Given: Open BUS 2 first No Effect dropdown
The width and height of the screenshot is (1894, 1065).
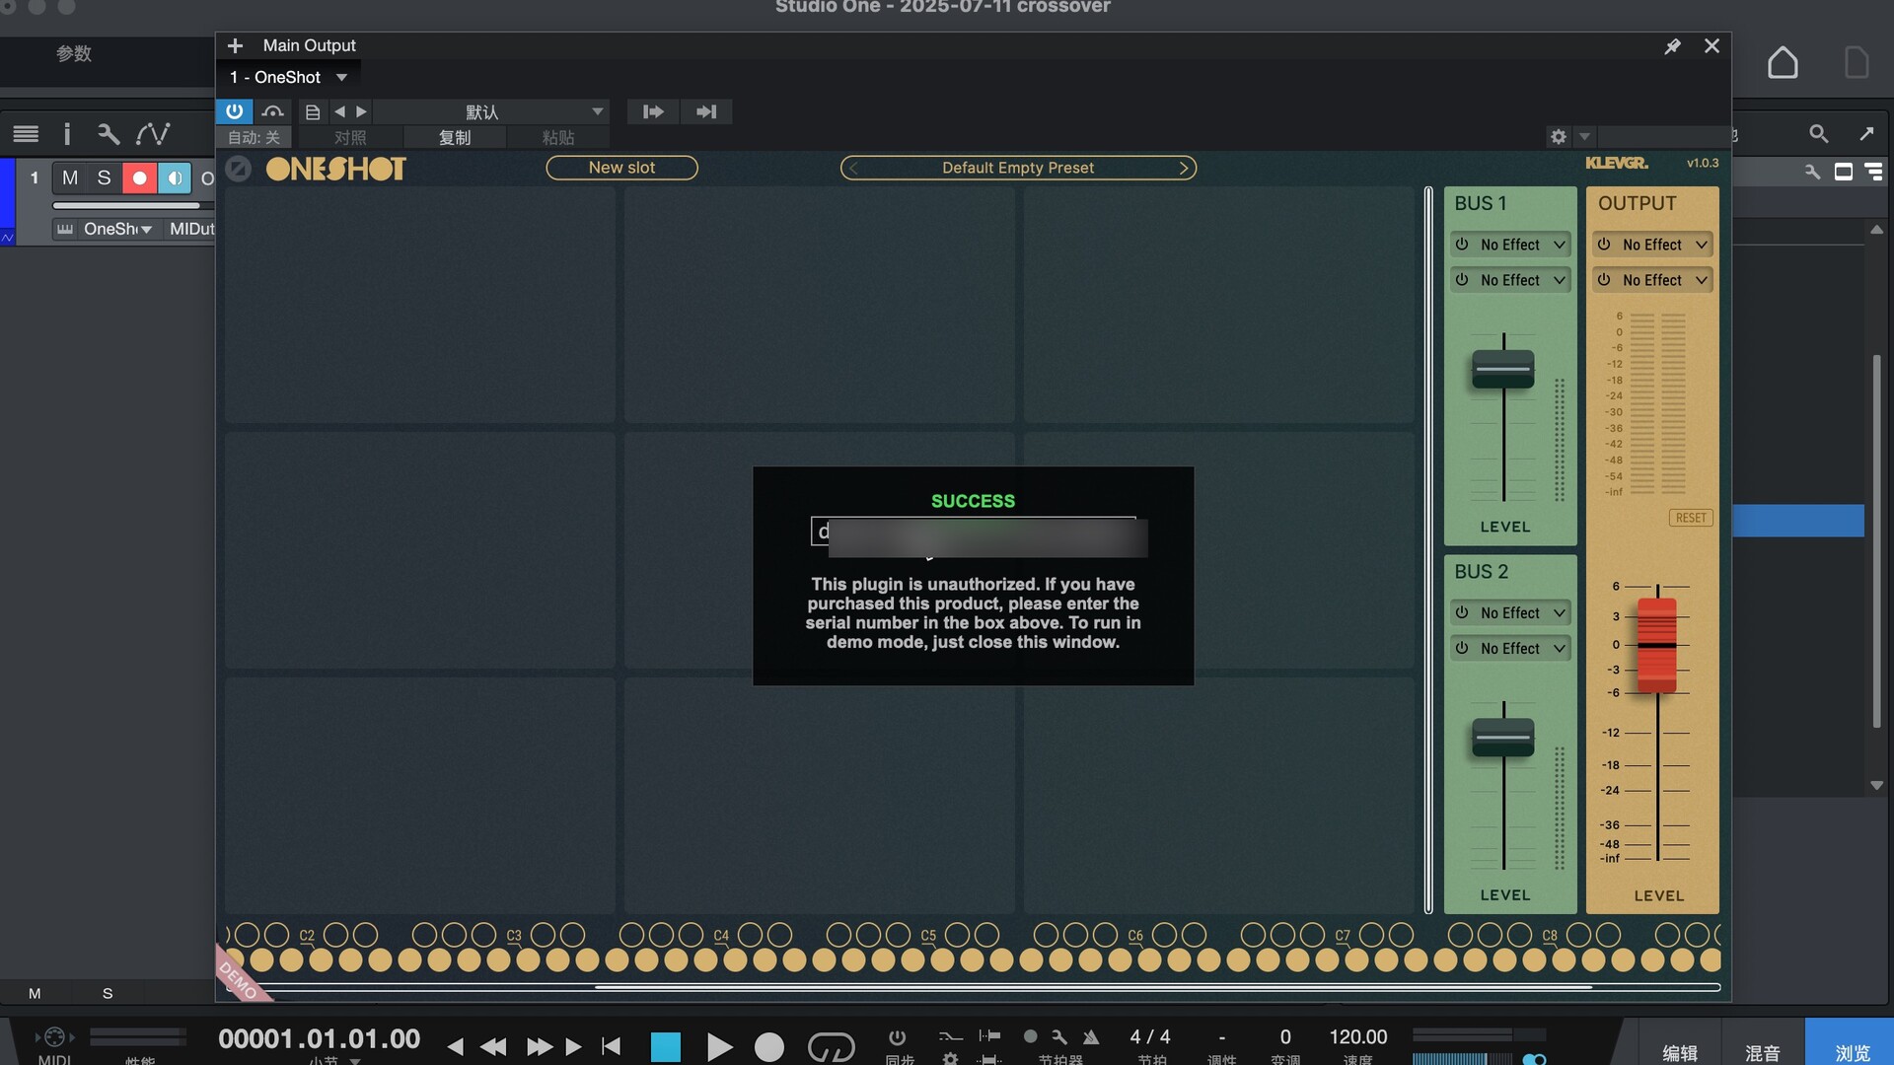Looking at the screenshot, I should pyautogui.click(x=1510, y=612).
